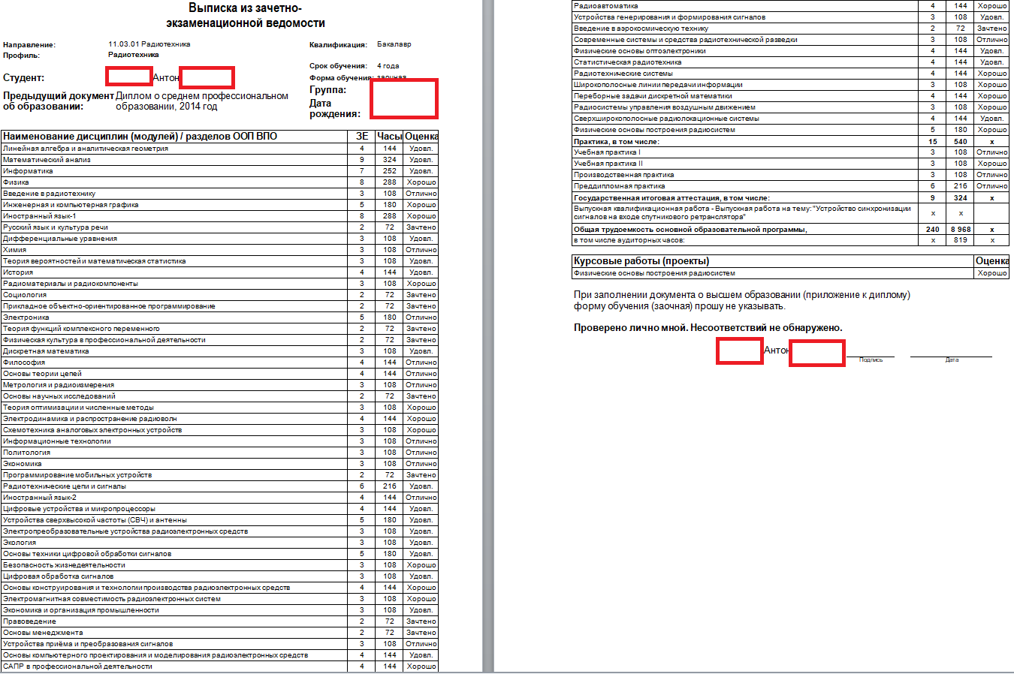Click the "Группа:" label

[x=327, y=90]
